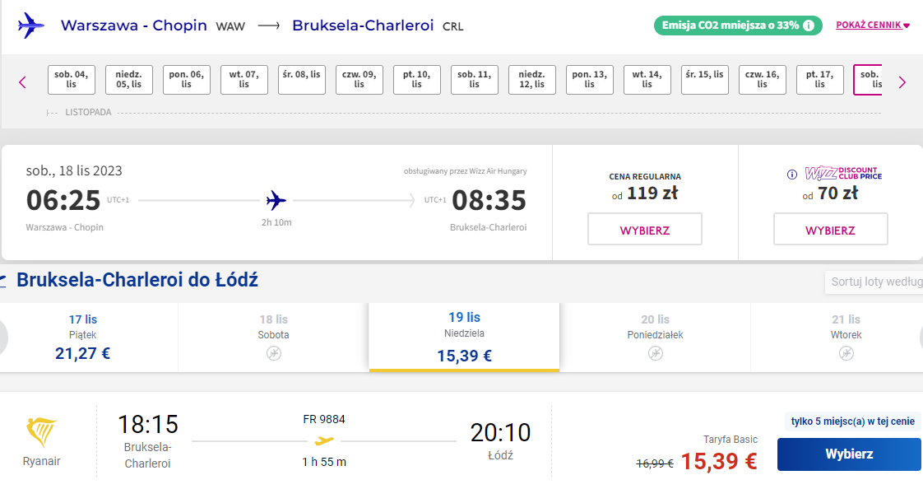Click the next dates right arrow

click(902, 82)
